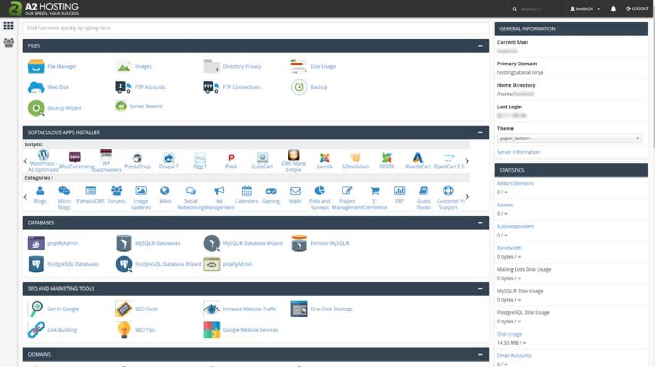Image resolution: width=655 pixels, height=367 pixels.
Task: Show more scripts with right arrow
Action: tap(467, 161)
